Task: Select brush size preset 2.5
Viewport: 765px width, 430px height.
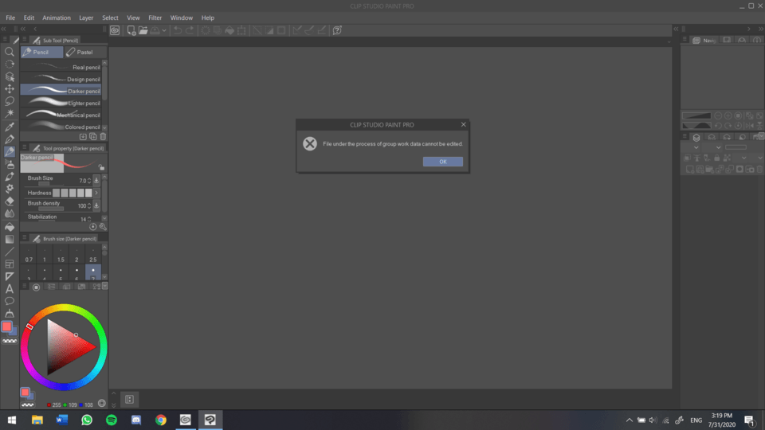Action: click(x=92, y=256)
